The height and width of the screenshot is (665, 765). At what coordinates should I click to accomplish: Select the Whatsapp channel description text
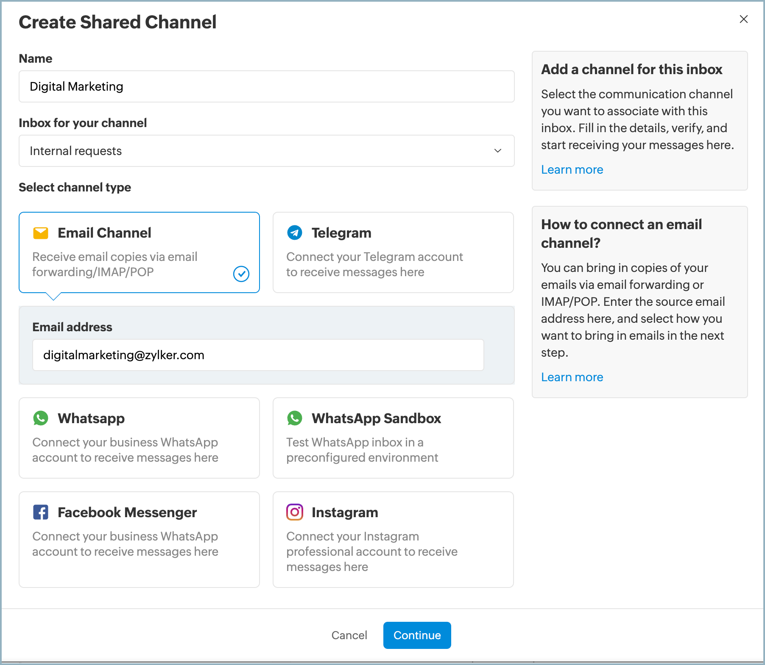point(125,450)
